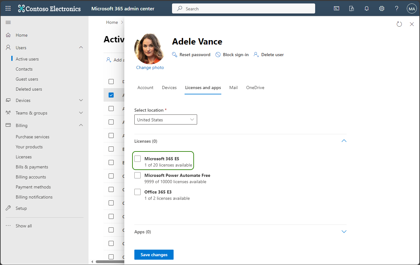This screenshot has height=265, width=420.
Task: Open Deleted users in sidebar
Action: 29,89
